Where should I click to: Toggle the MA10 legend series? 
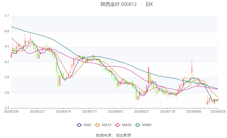pos(103,125)
